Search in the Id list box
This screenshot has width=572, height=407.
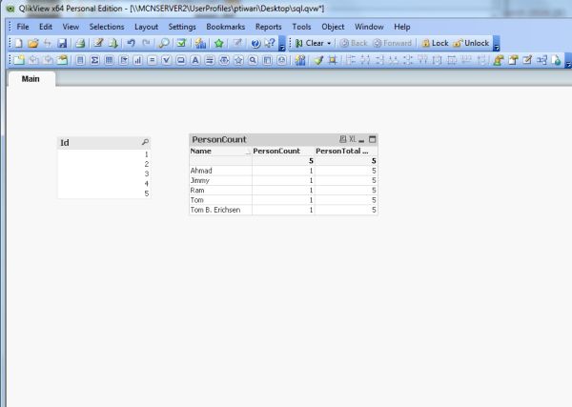(x=145, y=142)
